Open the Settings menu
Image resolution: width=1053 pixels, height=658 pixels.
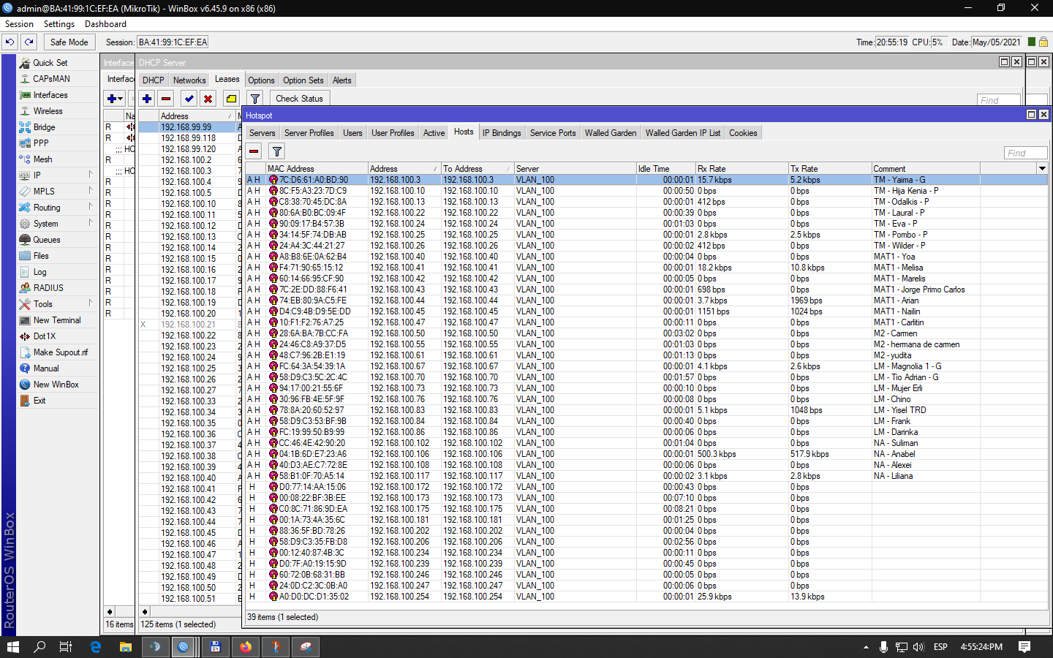point(59,24)
